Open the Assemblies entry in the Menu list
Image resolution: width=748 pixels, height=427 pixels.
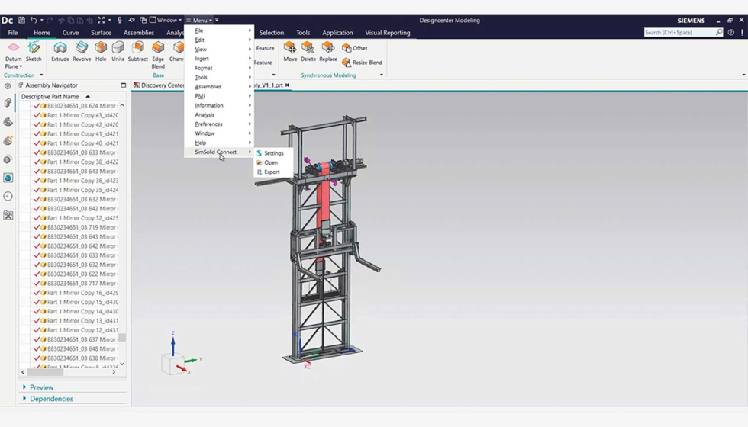pyautogui.click(x=220, y=87)
